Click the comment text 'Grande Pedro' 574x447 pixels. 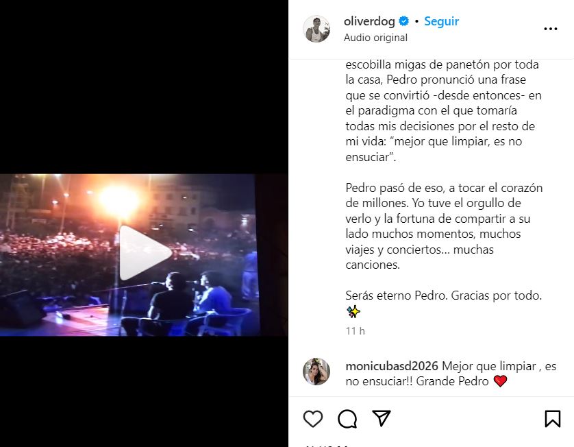453,381
